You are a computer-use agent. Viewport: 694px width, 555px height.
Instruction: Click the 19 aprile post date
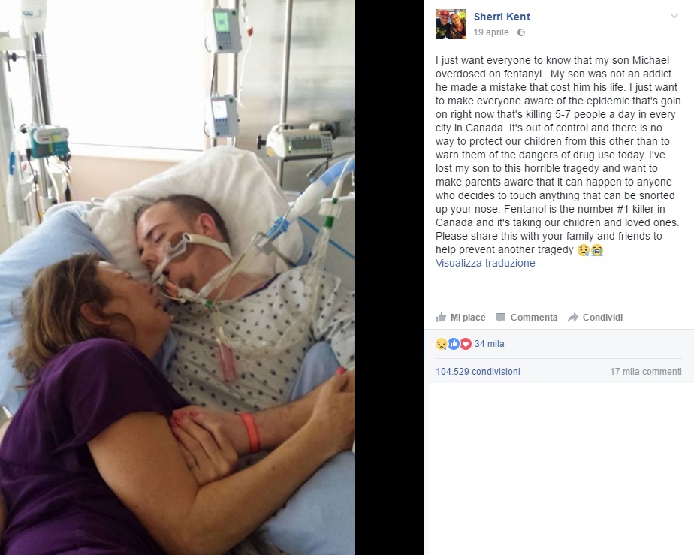(491, 32)
